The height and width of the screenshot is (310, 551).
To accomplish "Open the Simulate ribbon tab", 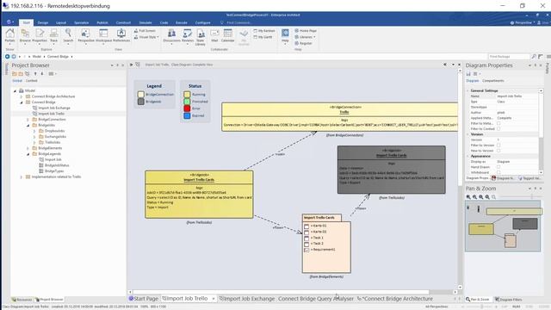I will pos(145,22).
